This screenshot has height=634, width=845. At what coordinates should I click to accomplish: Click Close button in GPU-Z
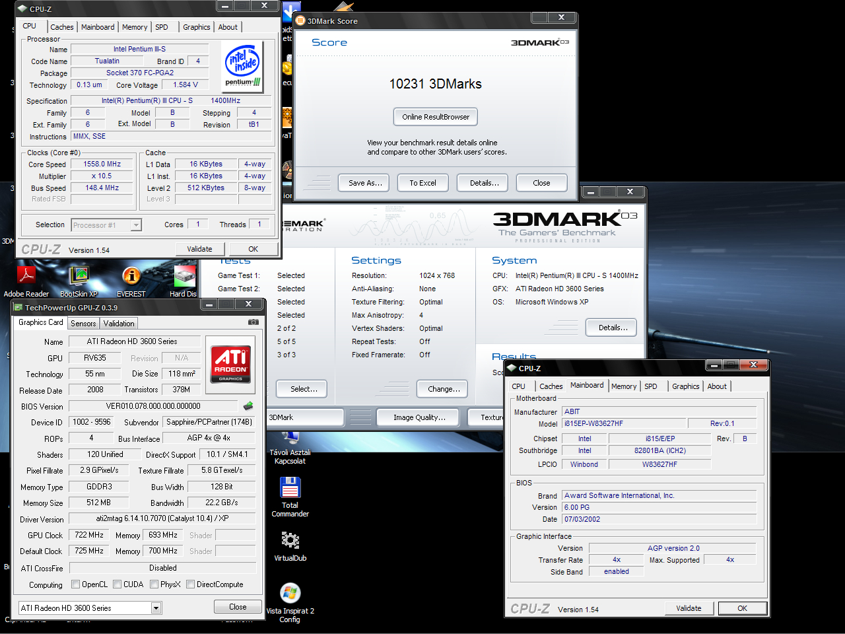238,607
